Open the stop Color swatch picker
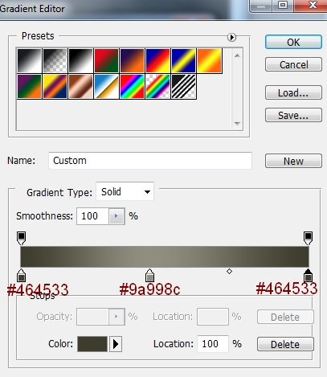The height and width of the screenshot is (377, 327). (x=92, y=344)
